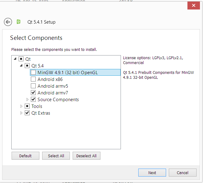Screen dimensions: 203x183
Task: Enable the Android armv5 component
Action: tap(33, 86)
